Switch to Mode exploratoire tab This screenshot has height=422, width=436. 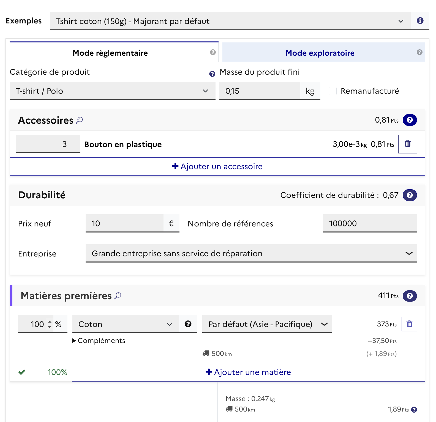point(320,53)
